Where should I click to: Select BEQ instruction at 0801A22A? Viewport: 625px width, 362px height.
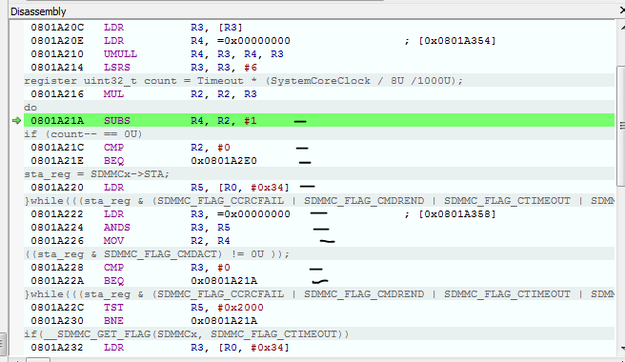pos(319,281)
